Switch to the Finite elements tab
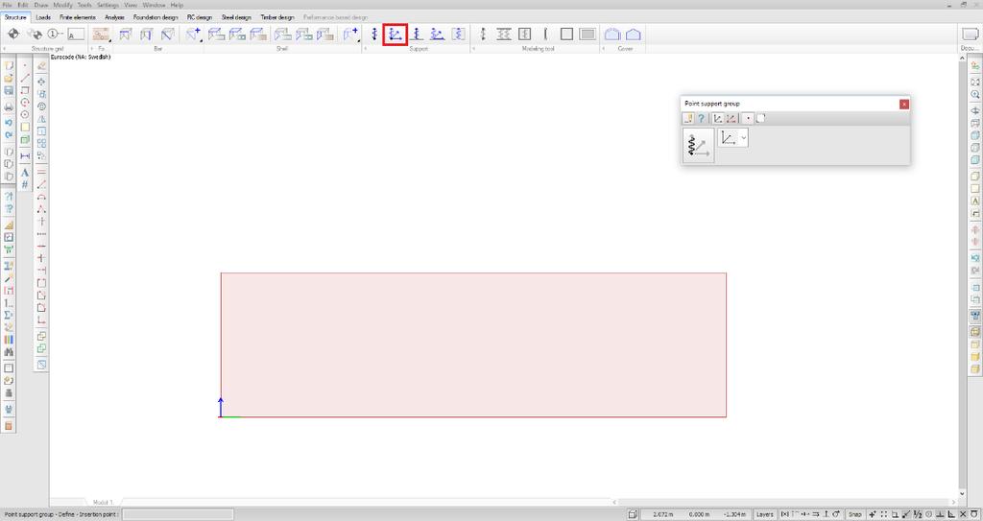This screenshot has height=521, width=983. point(78,17)
